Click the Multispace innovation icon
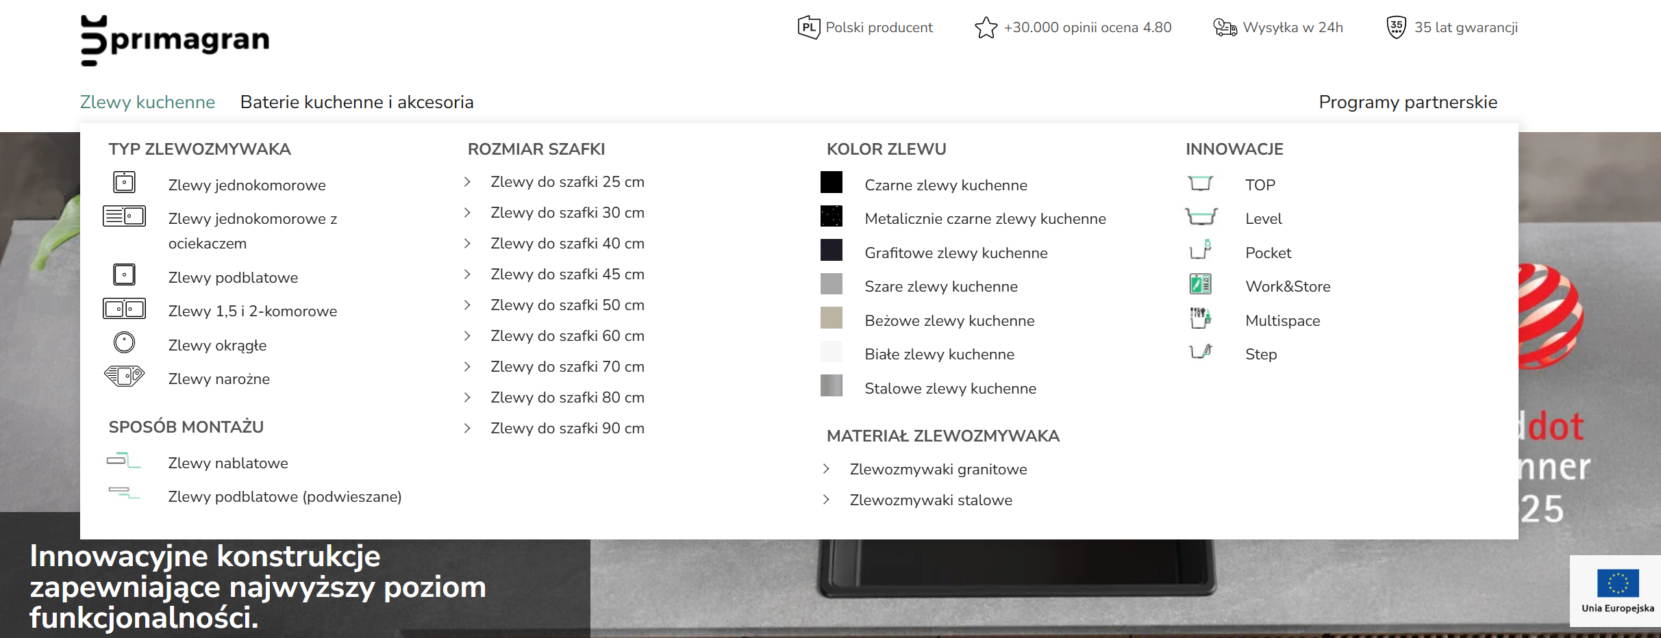The image size is (1661, 638). pos(1200,318)
